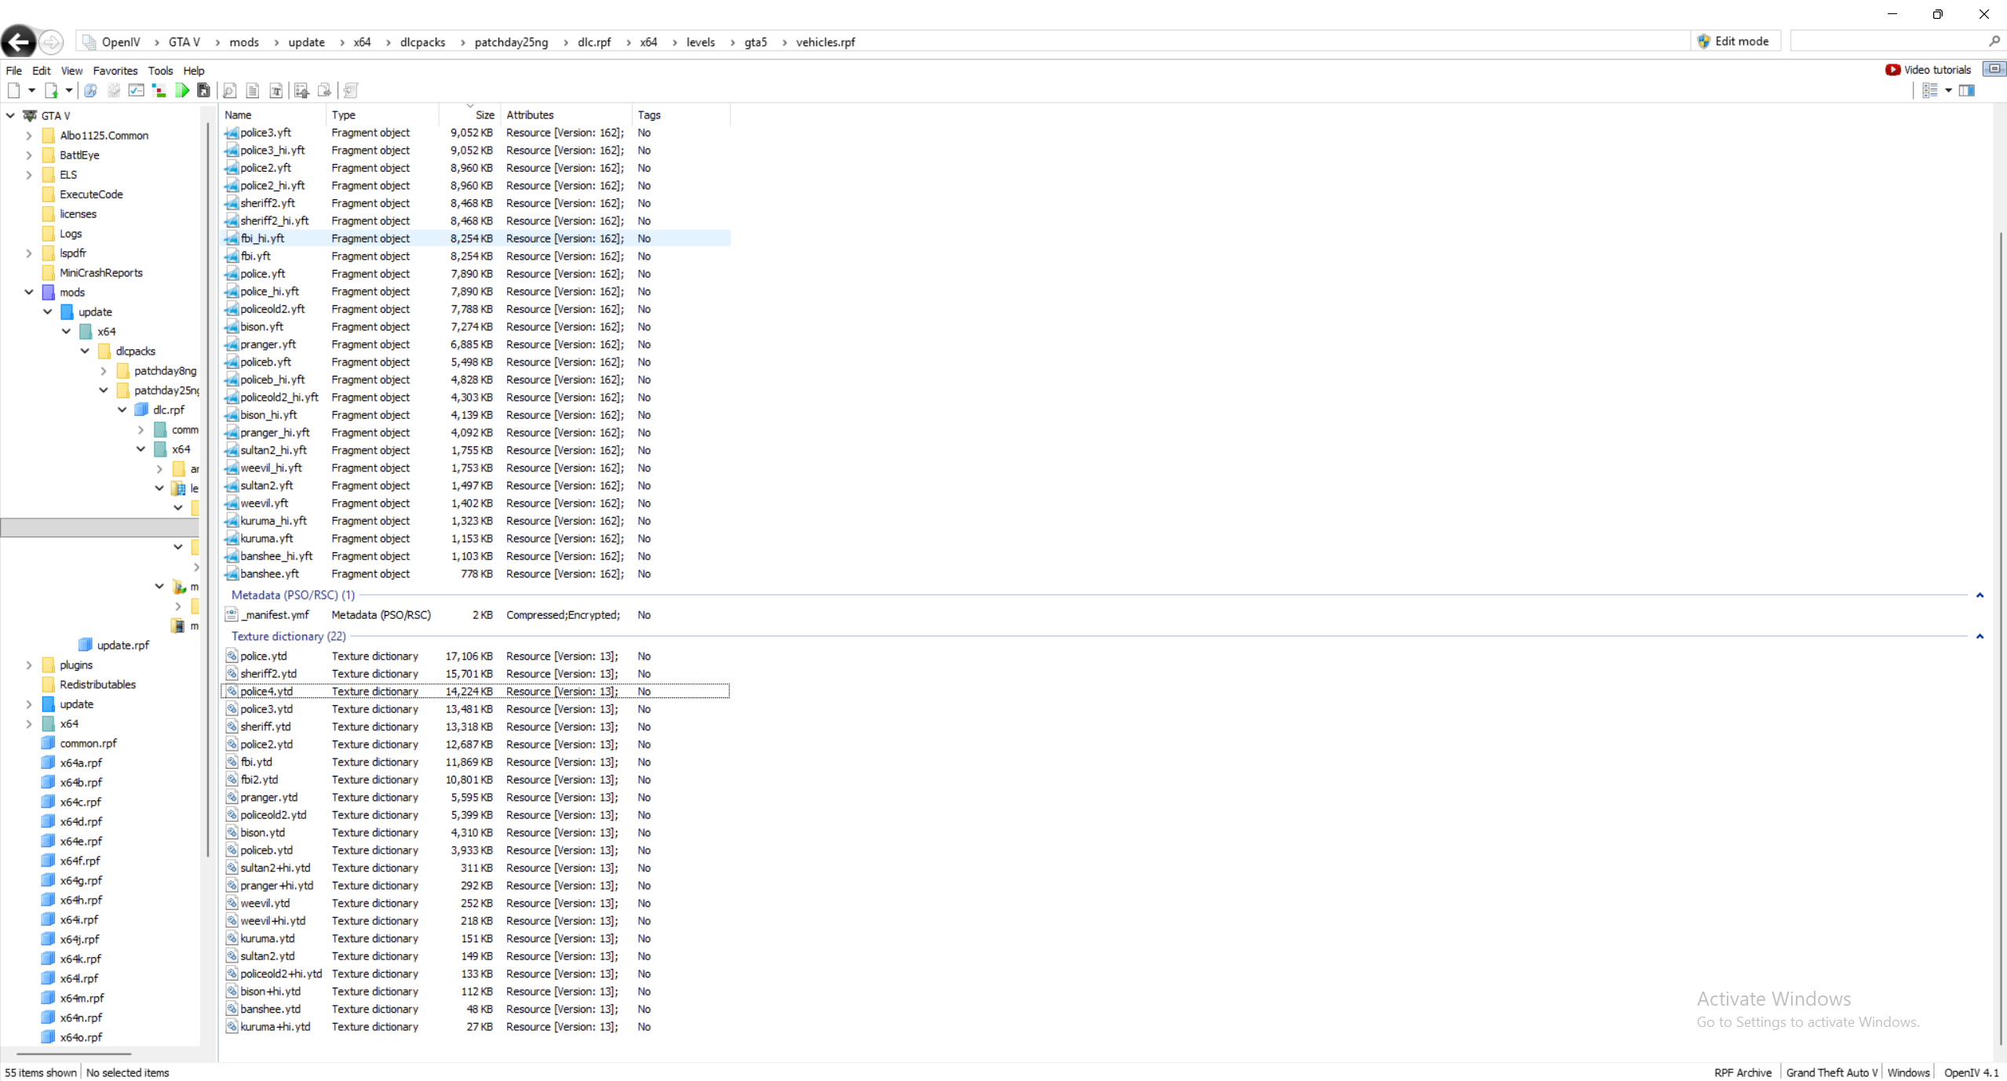
Task: Click the checklist window toolbar icon
Action: point(137,91)
